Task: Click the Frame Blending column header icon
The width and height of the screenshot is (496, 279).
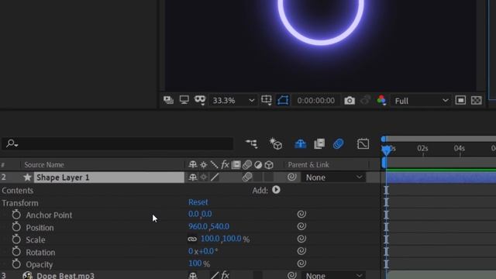Action: pos(236,165)
